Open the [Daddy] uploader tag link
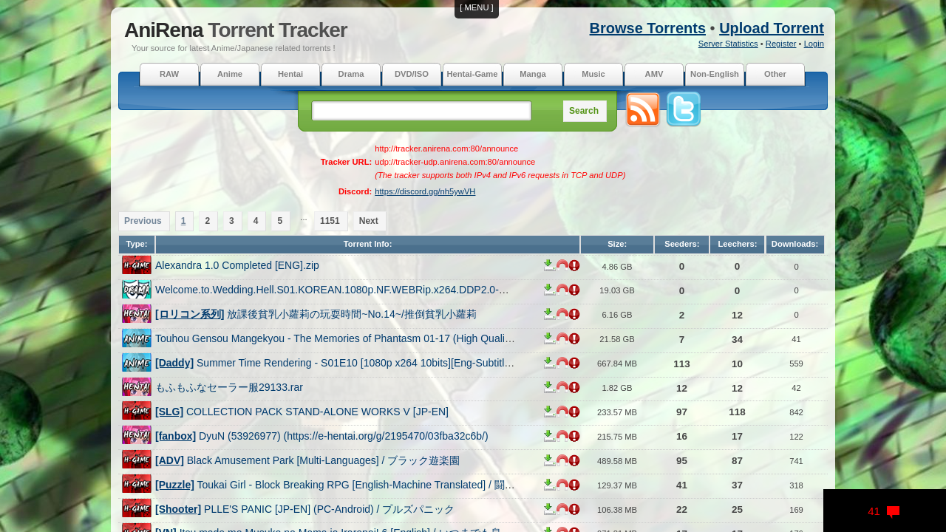The image size is (946, 532). tap(174, 363)
